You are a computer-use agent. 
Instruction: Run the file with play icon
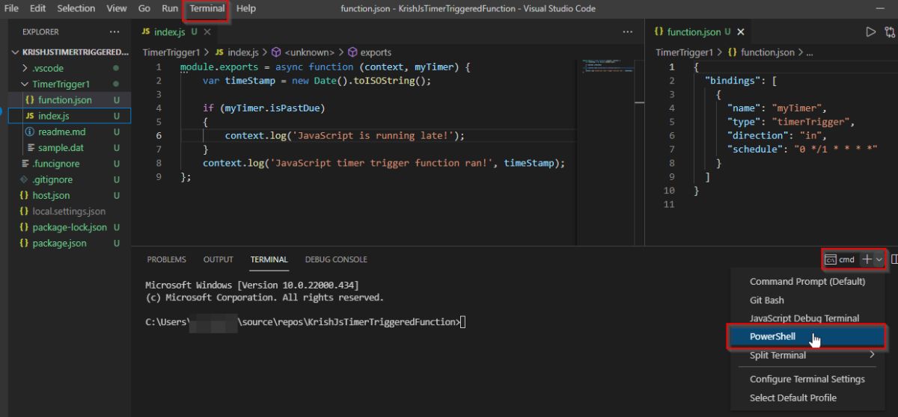tap(870, 32)
